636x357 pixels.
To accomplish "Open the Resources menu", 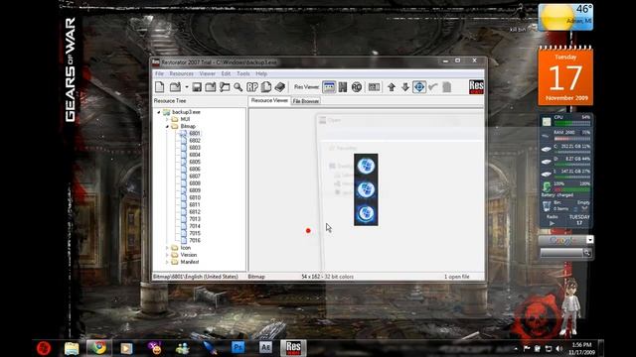I will (181, 73).
